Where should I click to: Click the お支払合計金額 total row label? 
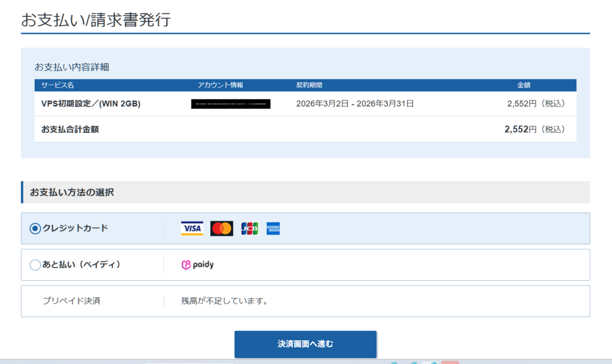tap(70, 130)
